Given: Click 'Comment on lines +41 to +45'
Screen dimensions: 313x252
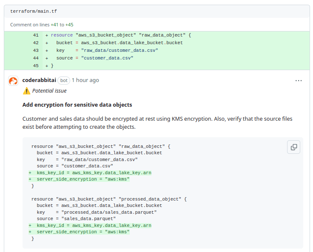Looking at the screenshot, I should [x=42, y=25].
